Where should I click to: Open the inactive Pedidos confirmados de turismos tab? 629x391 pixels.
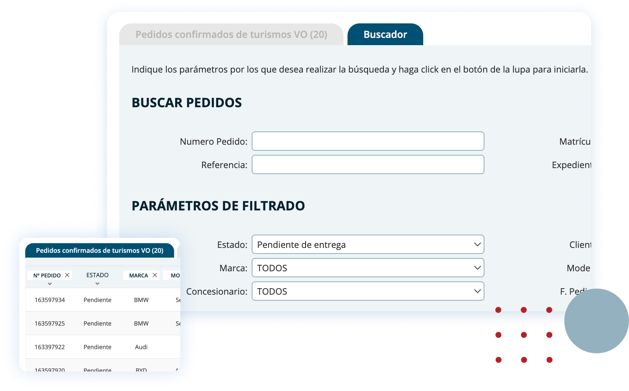(231, 35)
